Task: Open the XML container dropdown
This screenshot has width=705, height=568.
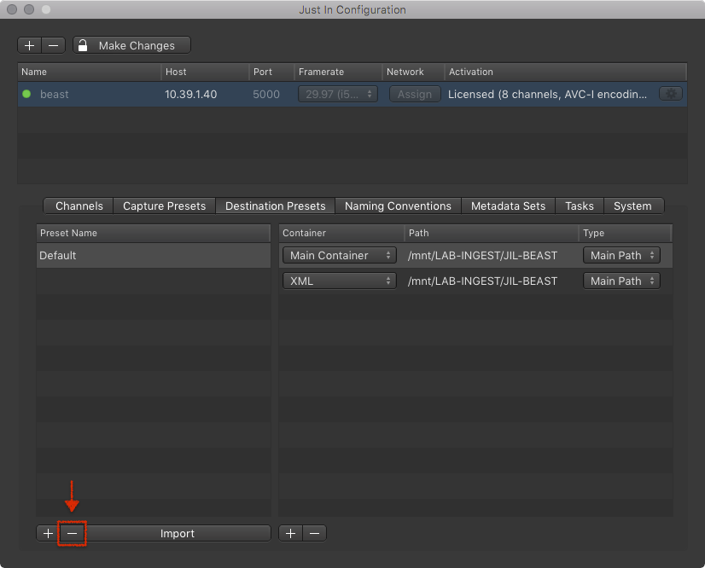Action: coord(340,281)
